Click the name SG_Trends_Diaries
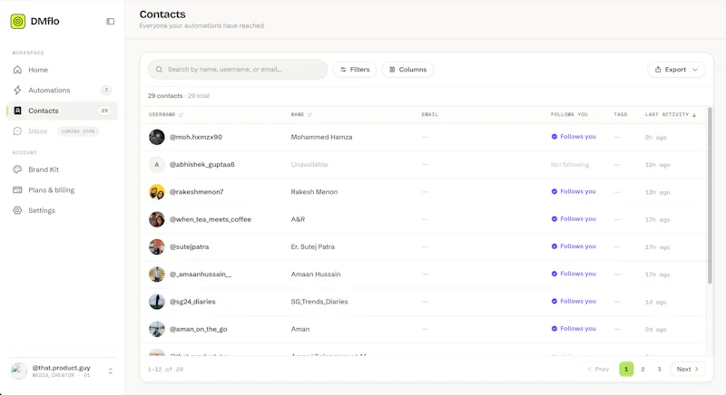 [x=319, y=302]
